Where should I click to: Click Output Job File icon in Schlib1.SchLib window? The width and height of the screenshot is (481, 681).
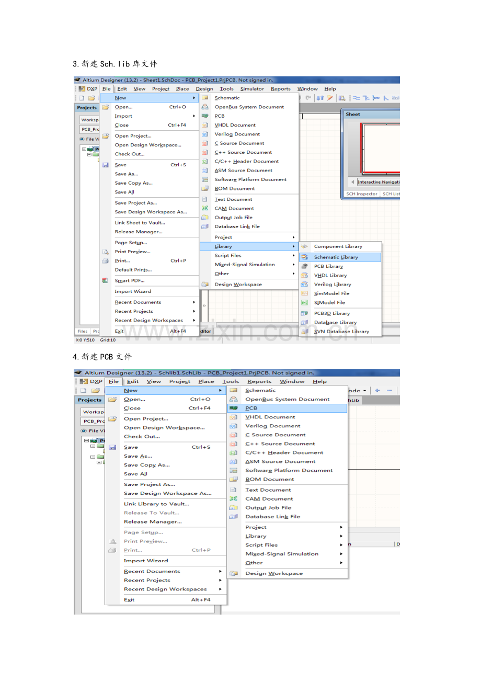234,508
